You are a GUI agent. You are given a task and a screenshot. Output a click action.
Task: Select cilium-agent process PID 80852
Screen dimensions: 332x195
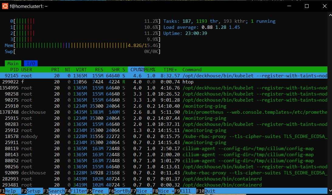pyautogui.click(x=164, y=161)
